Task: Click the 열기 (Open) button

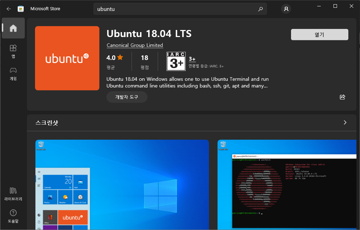Action: click(x=320, y=35)
